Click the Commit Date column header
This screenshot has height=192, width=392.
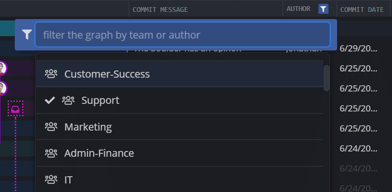362,9
